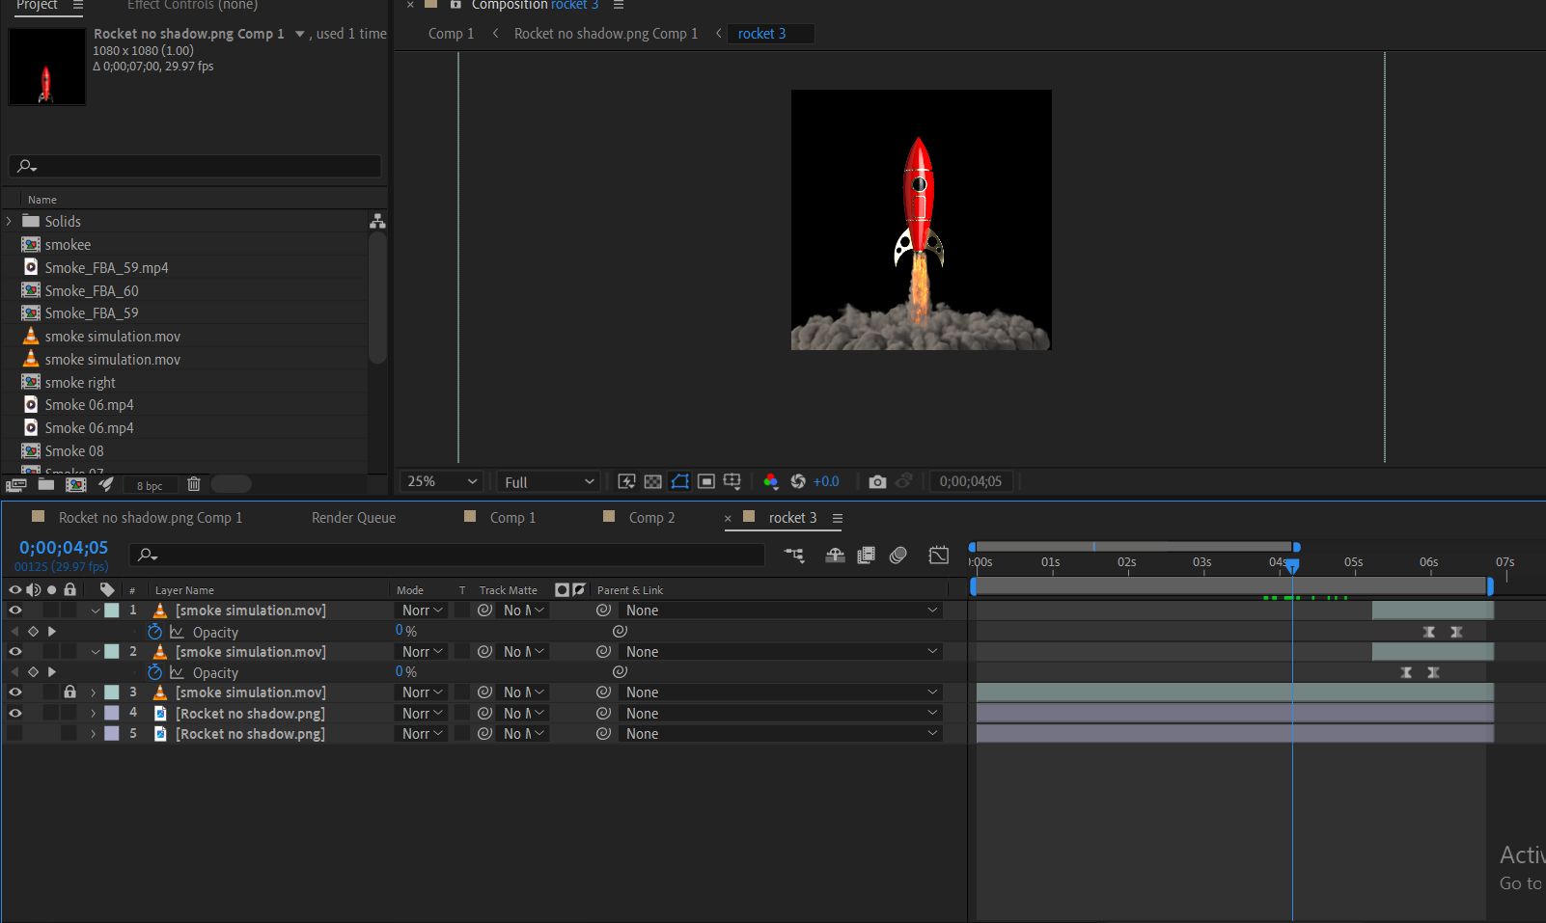Unlock layer 3 smoke simulation.mov
Viewport: 1546px width, 923px height.
(x=69, y=692)
